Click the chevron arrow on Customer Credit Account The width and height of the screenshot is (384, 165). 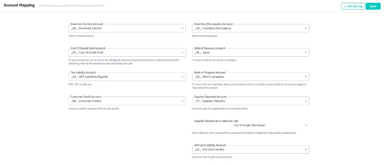(x=182, y=101)
